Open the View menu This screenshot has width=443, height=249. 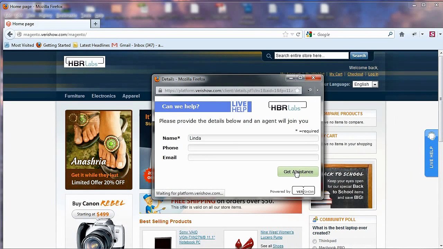point(30,15)
